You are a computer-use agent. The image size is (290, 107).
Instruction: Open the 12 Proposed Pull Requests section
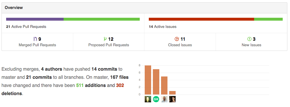pos(109,42)
